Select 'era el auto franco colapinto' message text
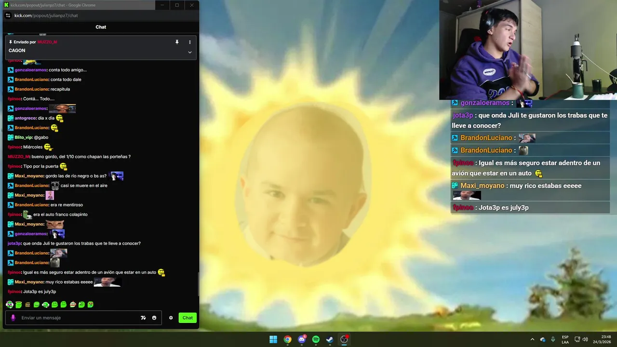 (x=60, y=214)
